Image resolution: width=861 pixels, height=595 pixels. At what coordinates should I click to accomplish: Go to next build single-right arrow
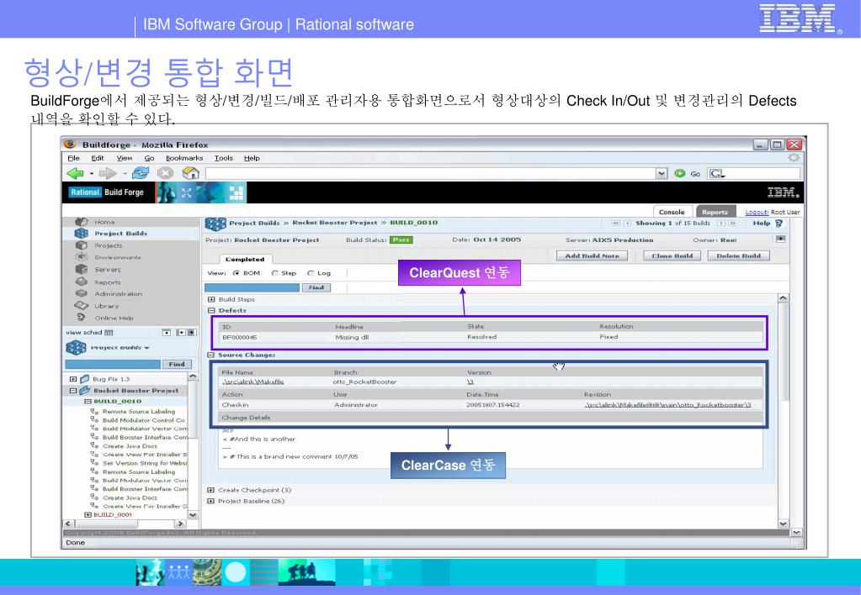click(x=721, y=224)
